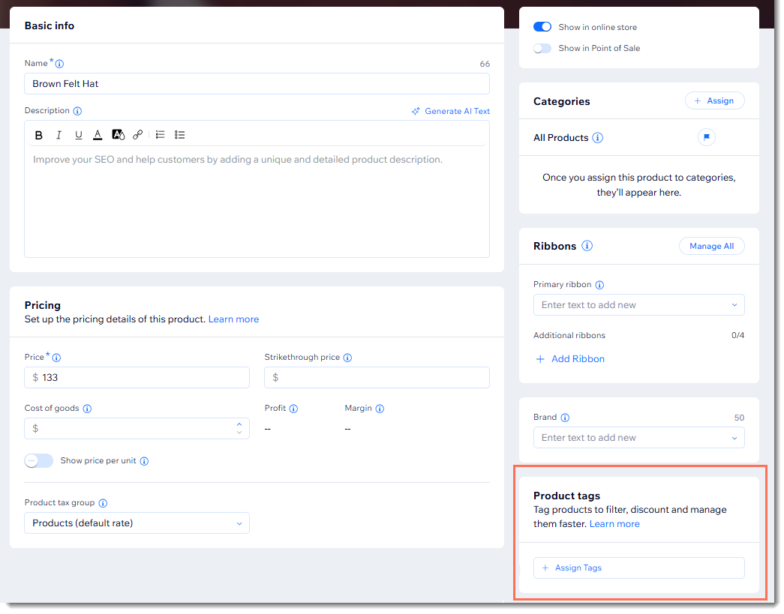Open Product tax group dropdown
Screen dimensions: 784x614
pyautogui.click(x=137, y=523)
